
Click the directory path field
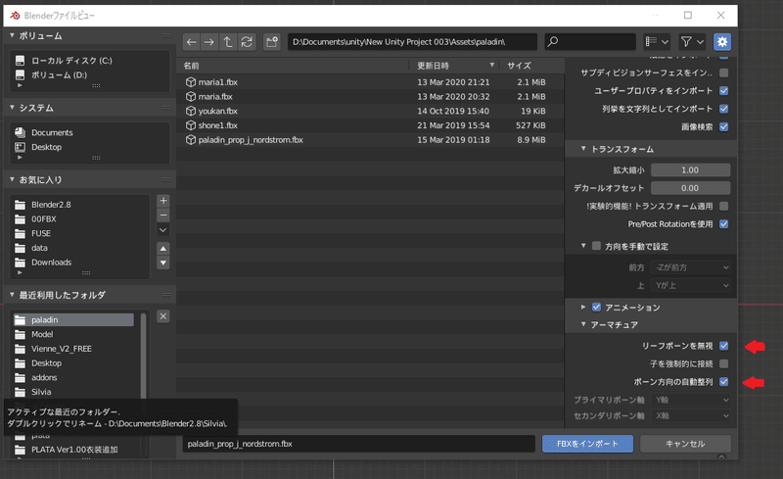pyautogui.click(x=412, y=42)
